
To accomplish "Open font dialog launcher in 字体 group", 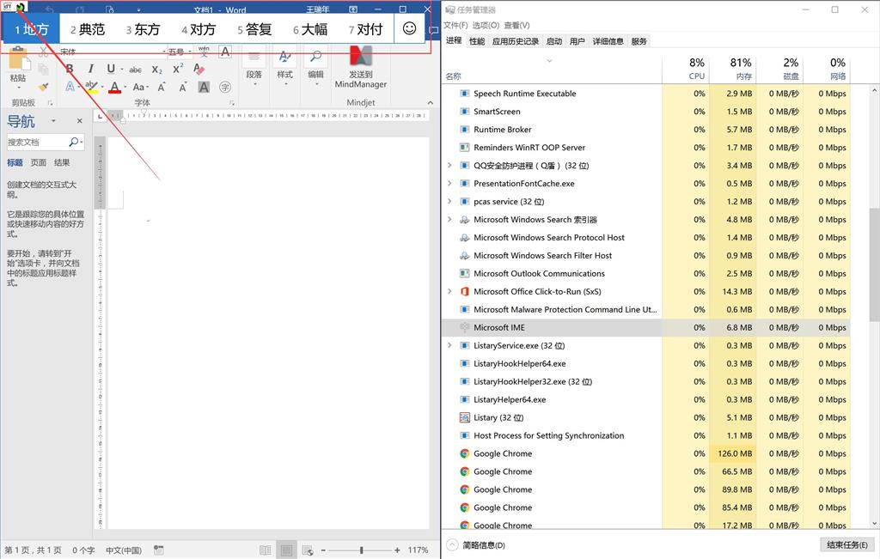I will pos(232,103).
